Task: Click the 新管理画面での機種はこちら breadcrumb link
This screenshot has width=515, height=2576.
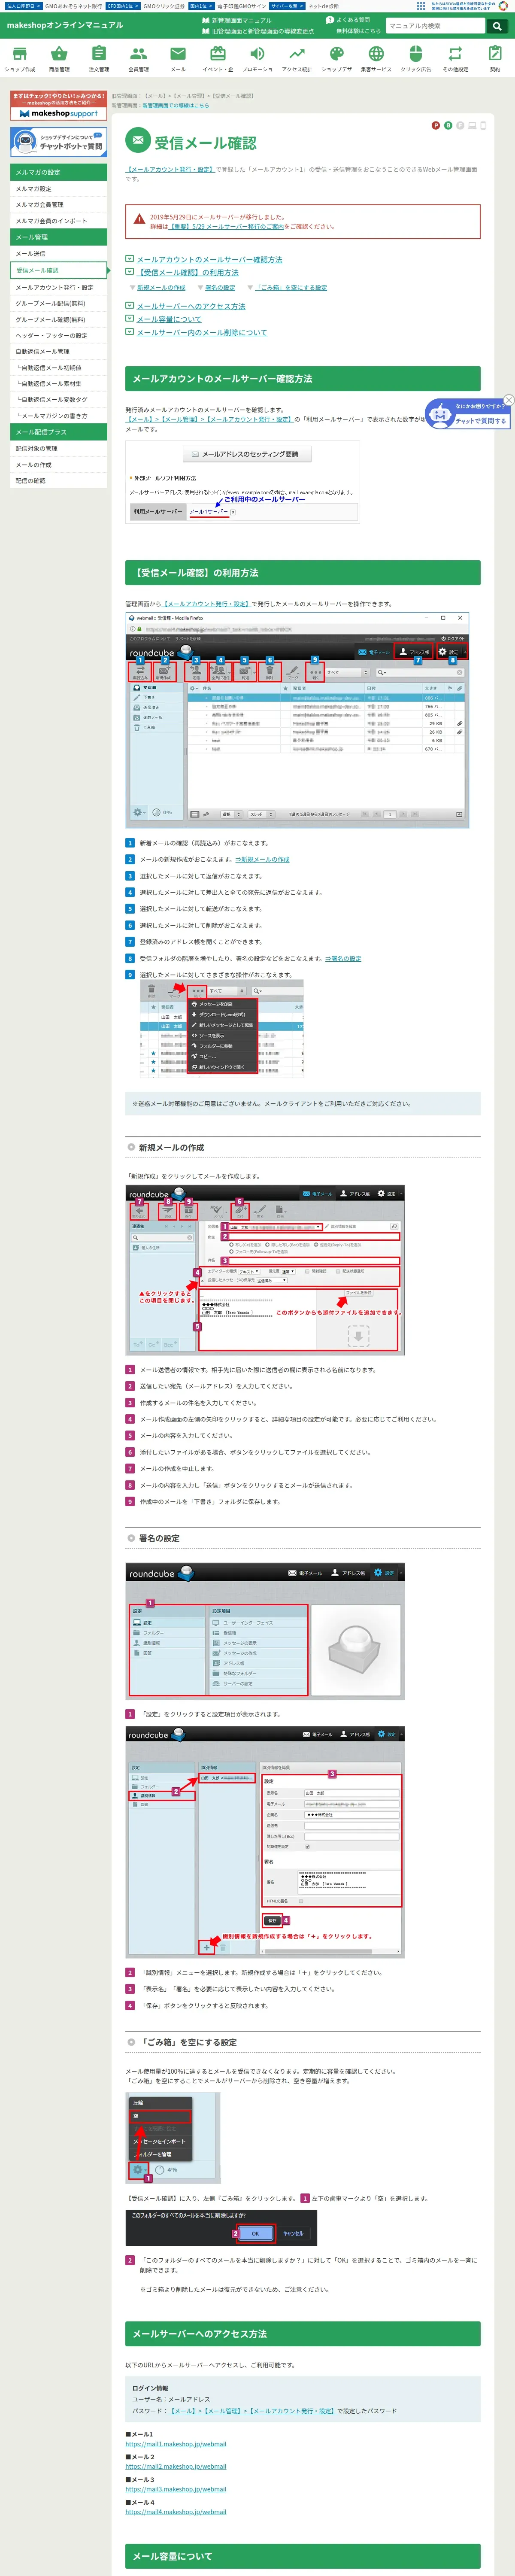Action: pyautogui.click(x=176, y=105)
